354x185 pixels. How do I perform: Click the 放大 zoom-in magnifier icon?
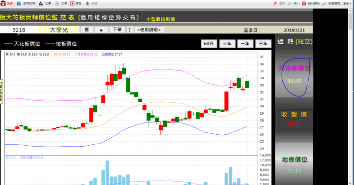(275, 3)
